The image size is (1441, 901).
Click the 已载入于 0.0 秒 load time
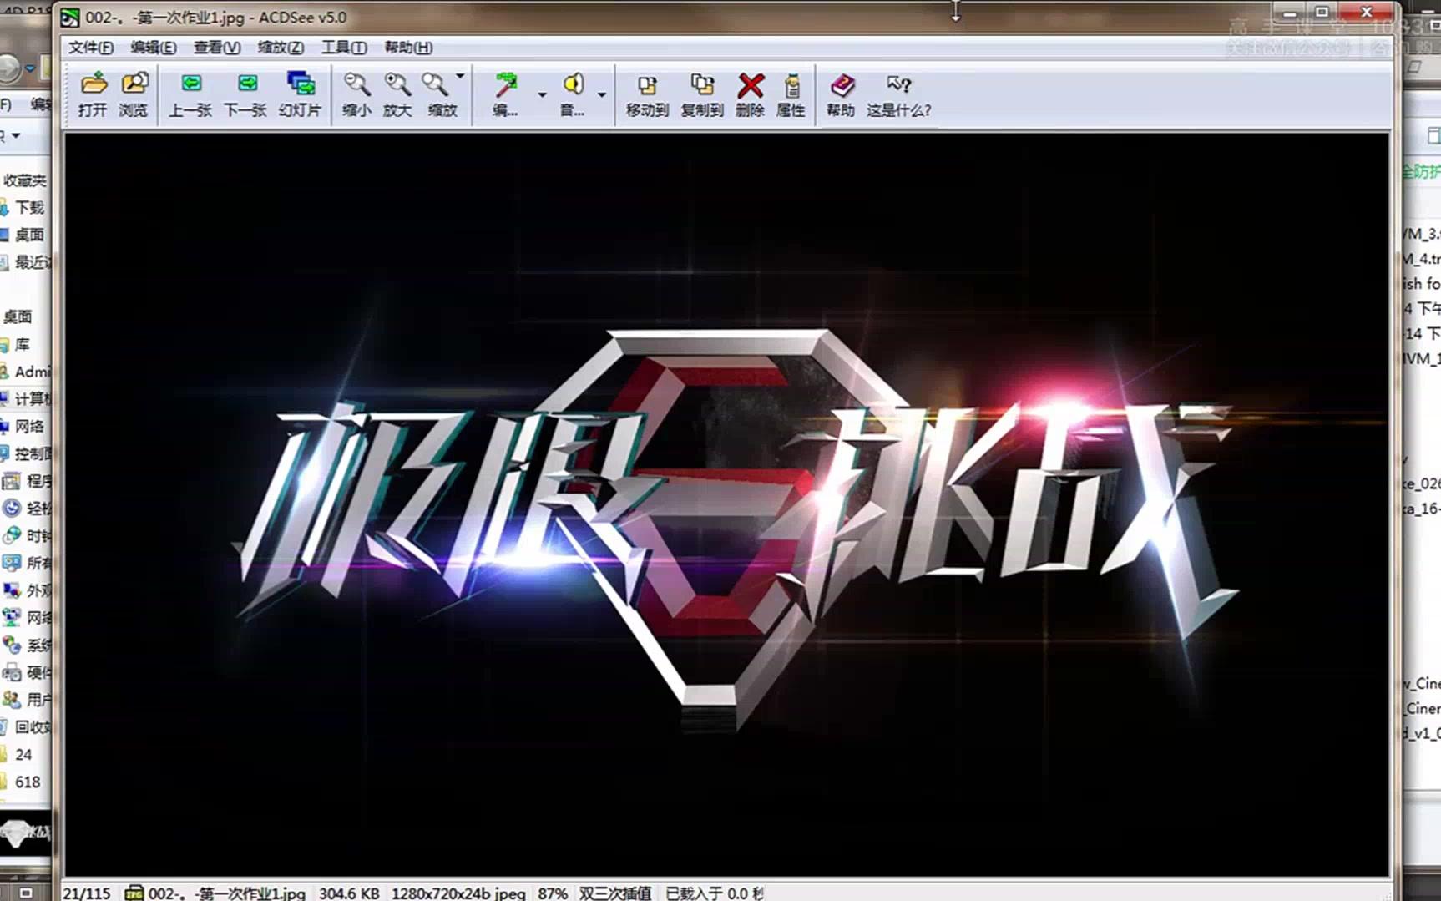point(715,893)
